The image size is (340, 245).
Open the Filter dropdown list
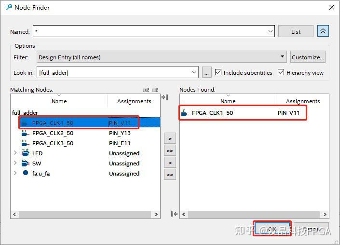(x=162, y=57)
